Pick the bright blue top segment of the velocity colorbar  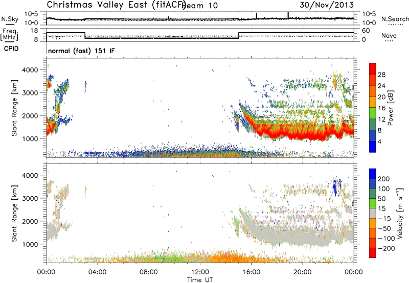click(x=373, y=174)
